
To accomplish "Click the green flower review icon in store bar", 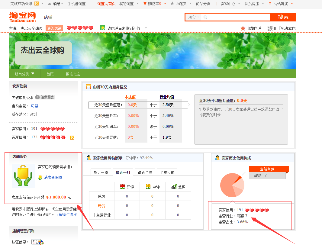I will [103, 28].
